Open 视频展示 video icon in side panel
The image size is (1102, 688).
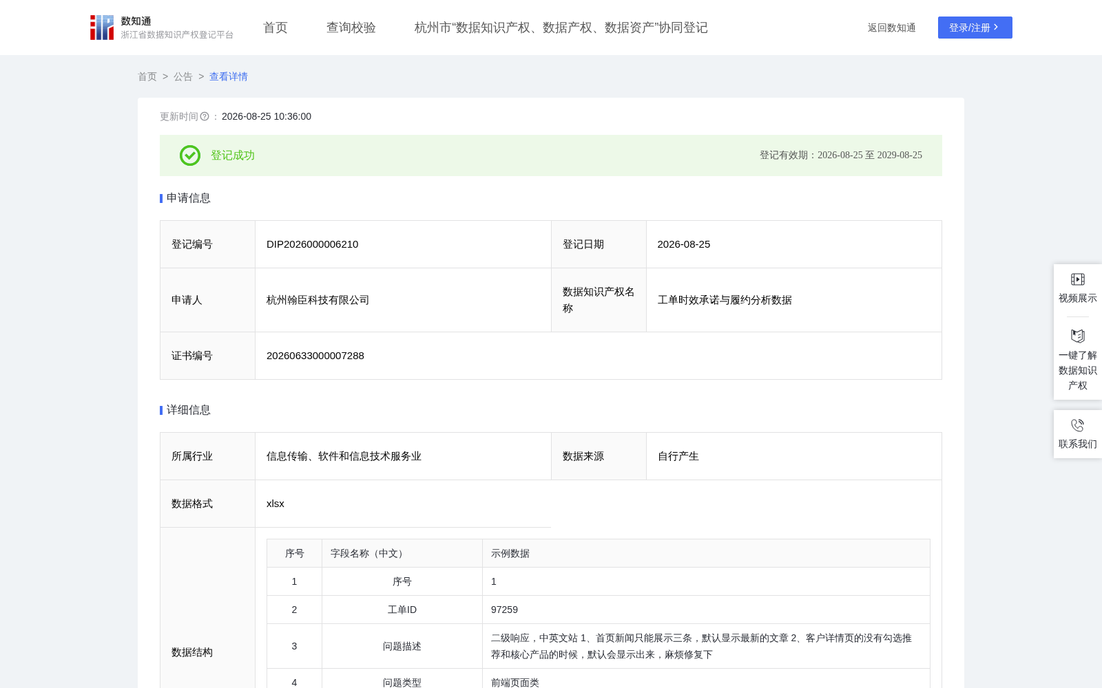(x=1078, y=279)
